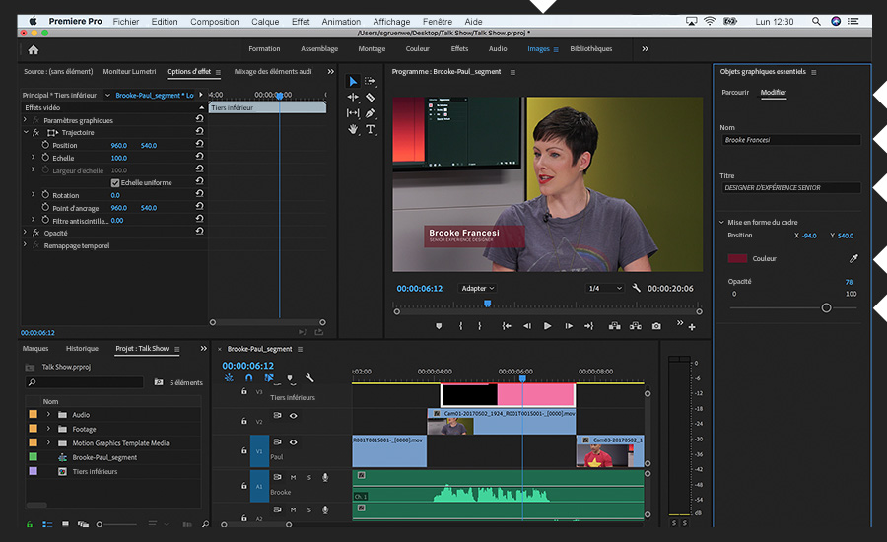
Task: Expand the Footage bin
Action: tap(47, 429)
